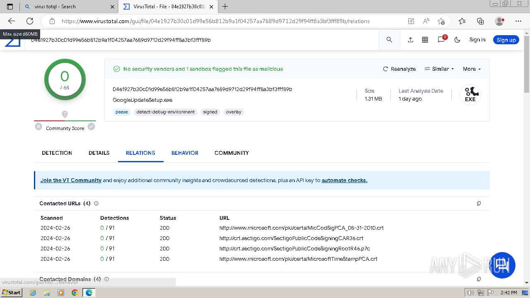
Task: Click the browser profile avatar
Action: click(500, 21)
